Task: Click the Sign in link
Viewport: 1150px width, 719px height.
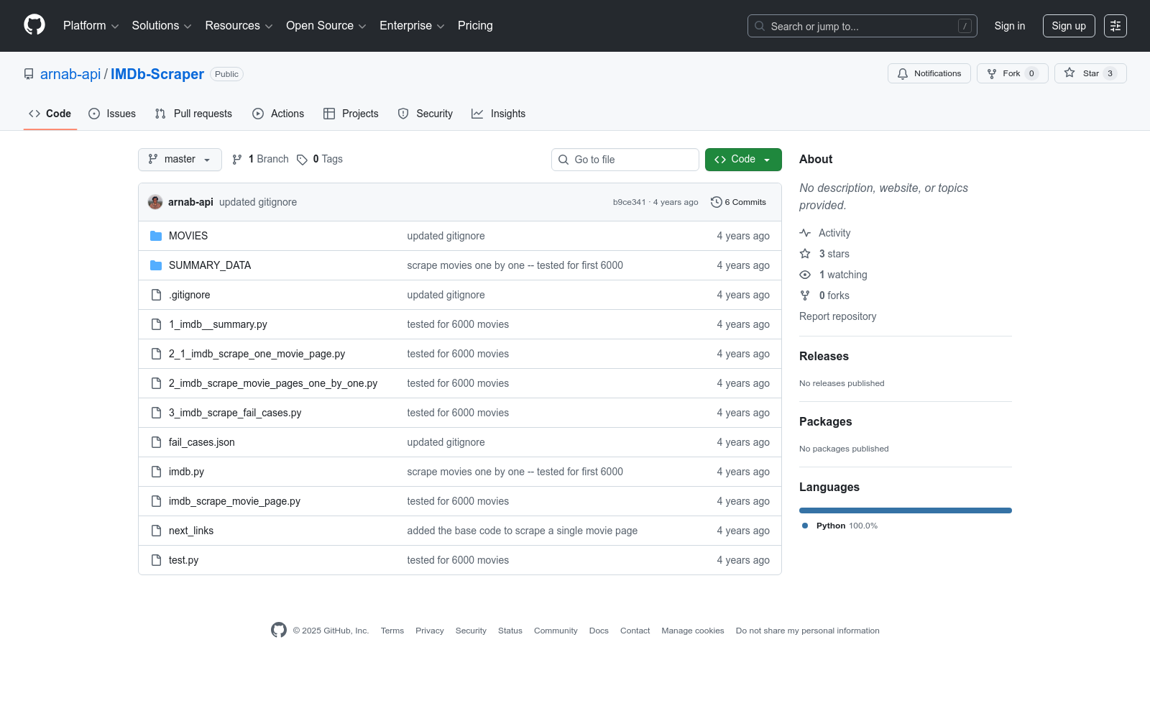Action: pos(1010,26)
